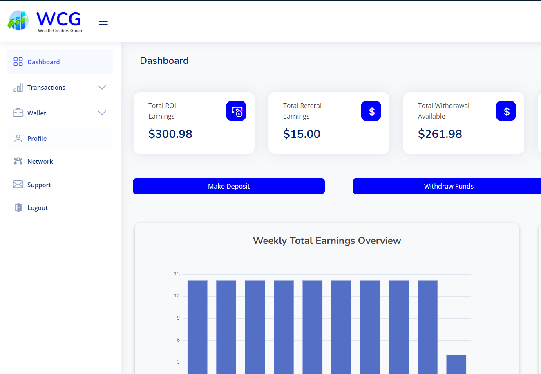Click the Logout door icon
The height and width of the screenshot is (374, 541).
18,207
